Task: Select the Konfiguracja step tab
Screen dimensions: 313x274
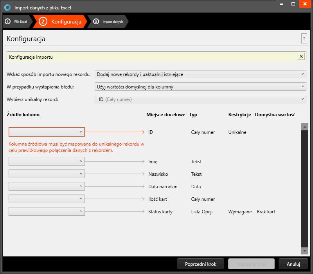Action: pyautogui.click(x=60, y=22)
